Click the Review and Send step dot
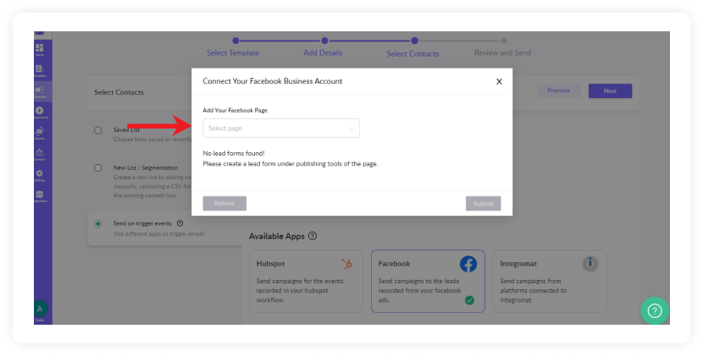Screen dimensions: 703x356 (x=504, y=41)
